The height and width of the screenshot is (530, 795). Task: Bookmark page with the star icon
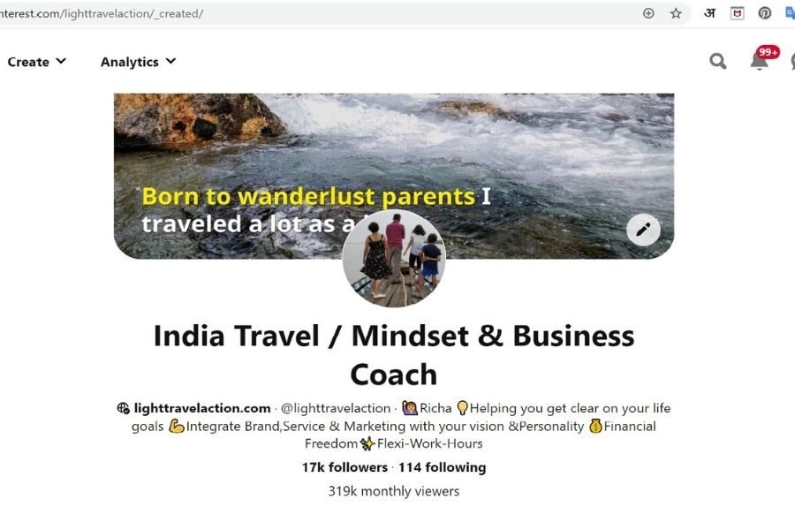[676, 14]
